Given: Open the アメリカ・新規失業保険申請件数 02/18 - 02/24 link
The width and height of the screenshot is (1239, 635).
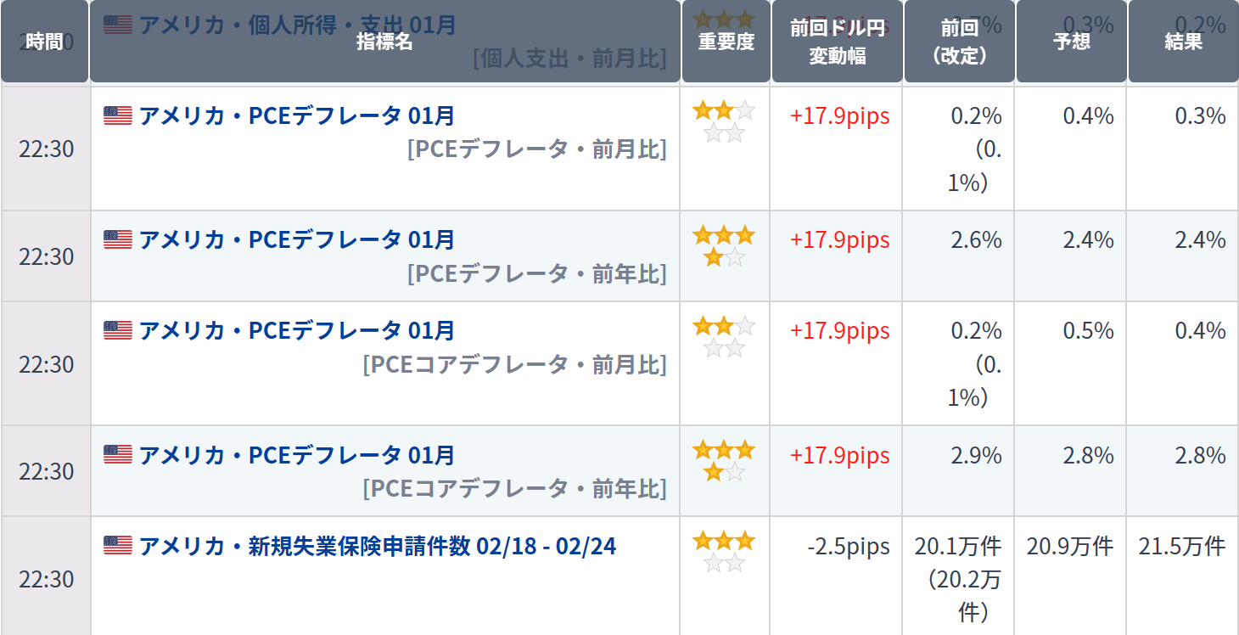Looking at the screenshot, I should (x=377, y=546).
